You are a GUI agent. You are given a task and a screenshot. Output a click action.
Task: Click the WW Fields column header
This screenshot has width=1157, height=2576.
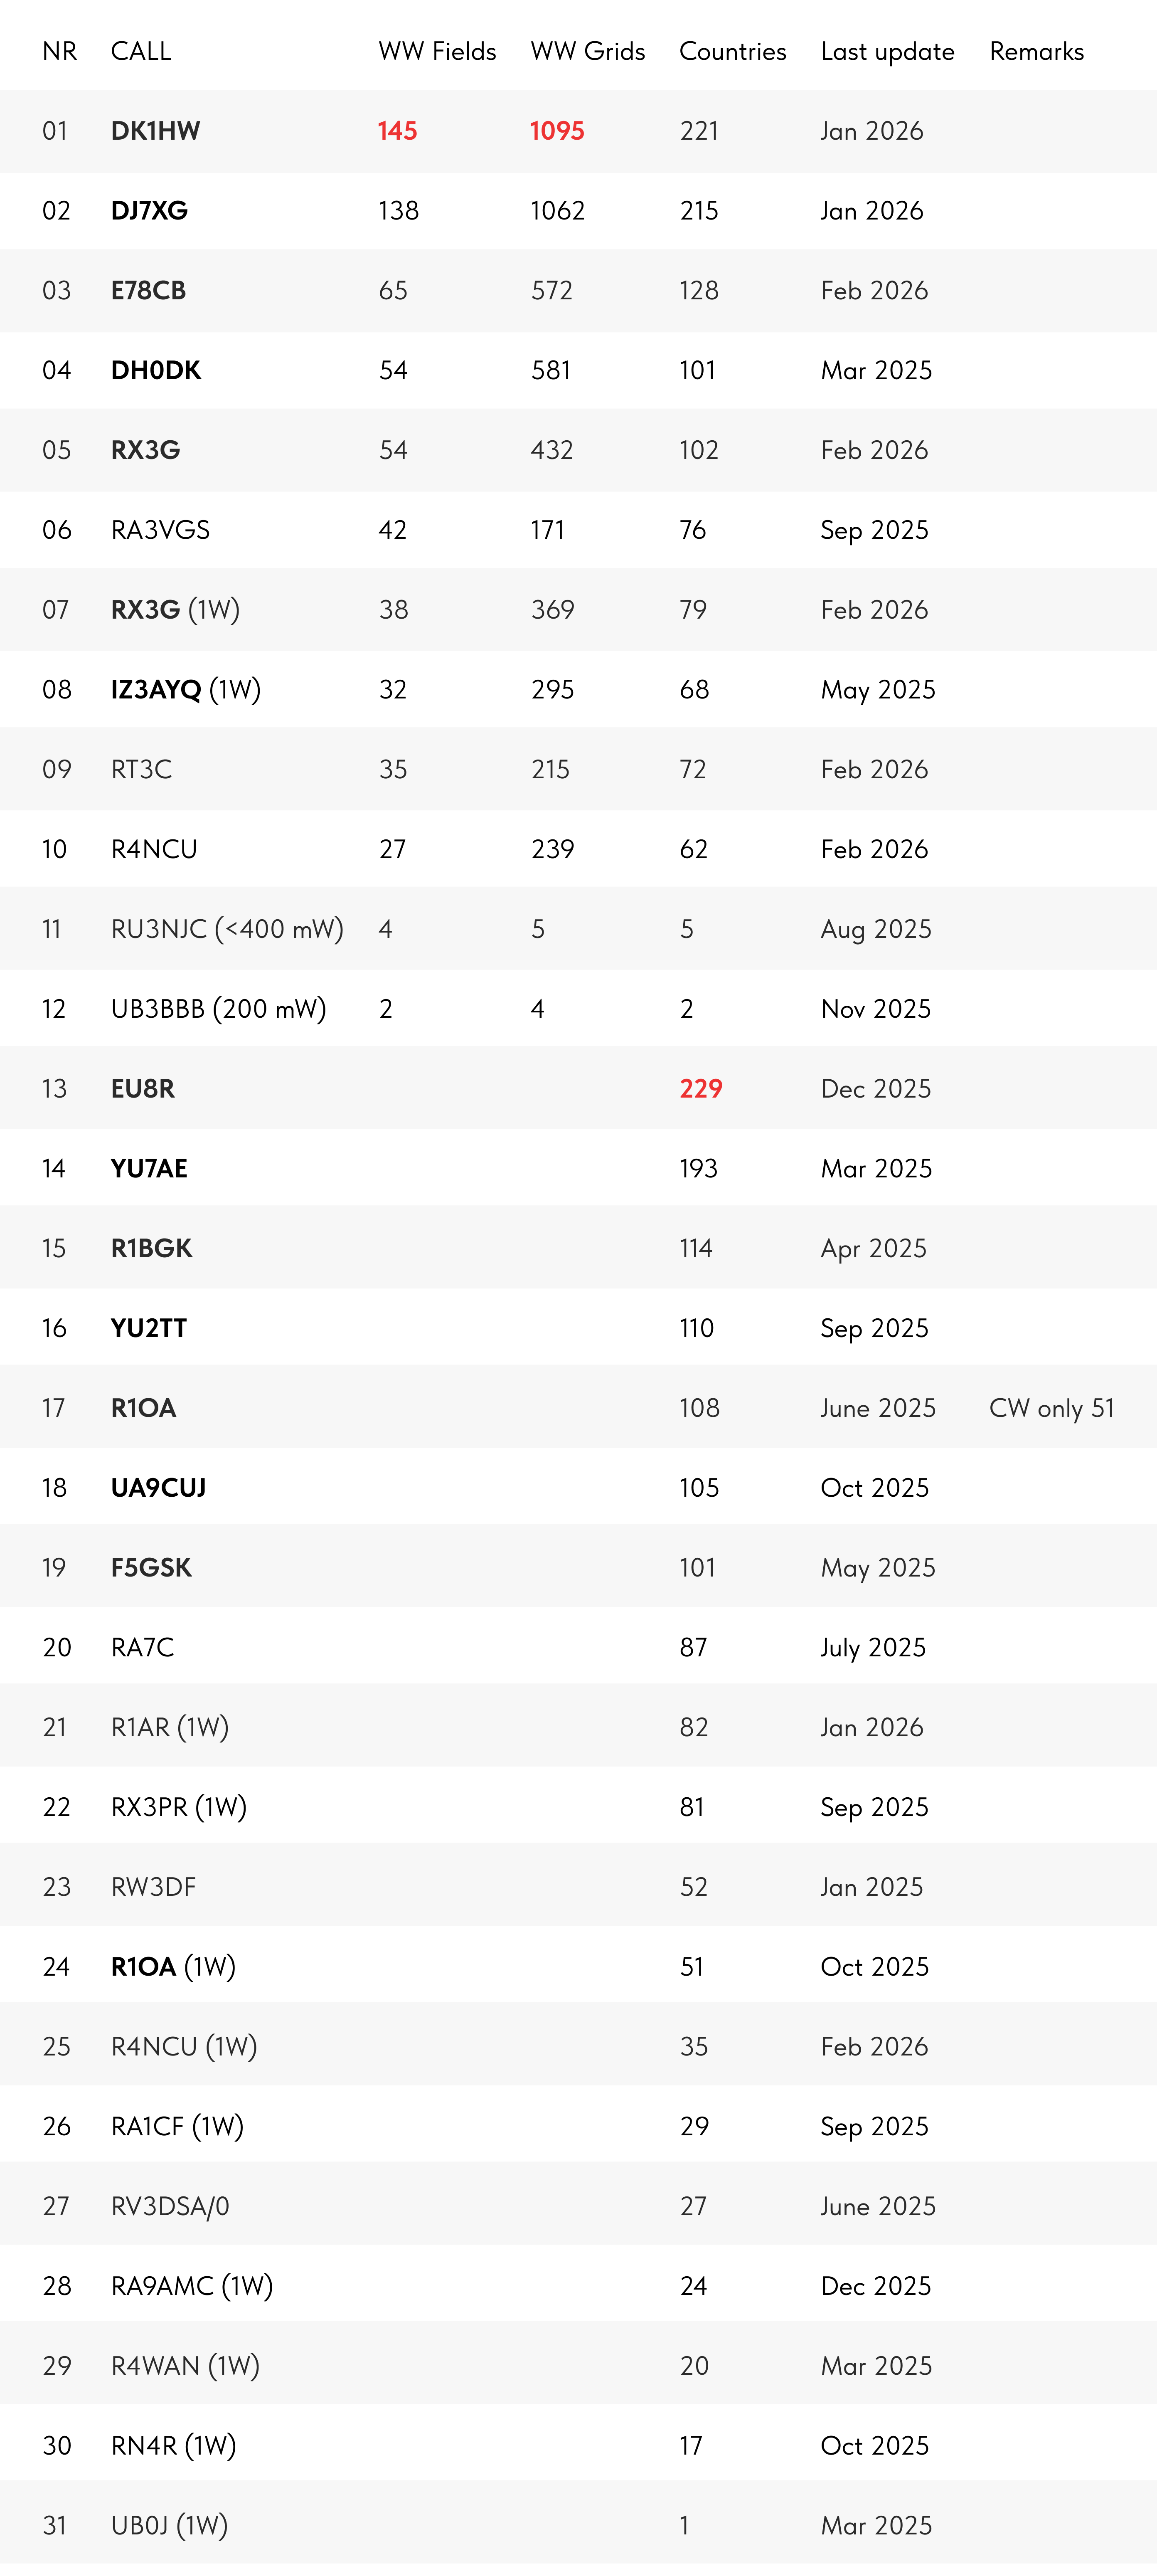437,51
